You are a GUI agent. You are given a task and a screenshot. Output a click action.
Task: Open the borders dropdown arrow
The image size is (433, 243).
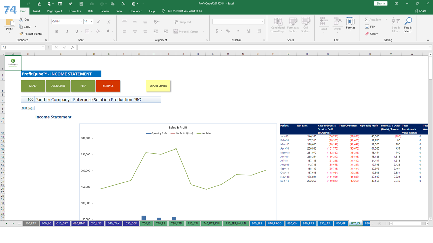click(92, 31)
